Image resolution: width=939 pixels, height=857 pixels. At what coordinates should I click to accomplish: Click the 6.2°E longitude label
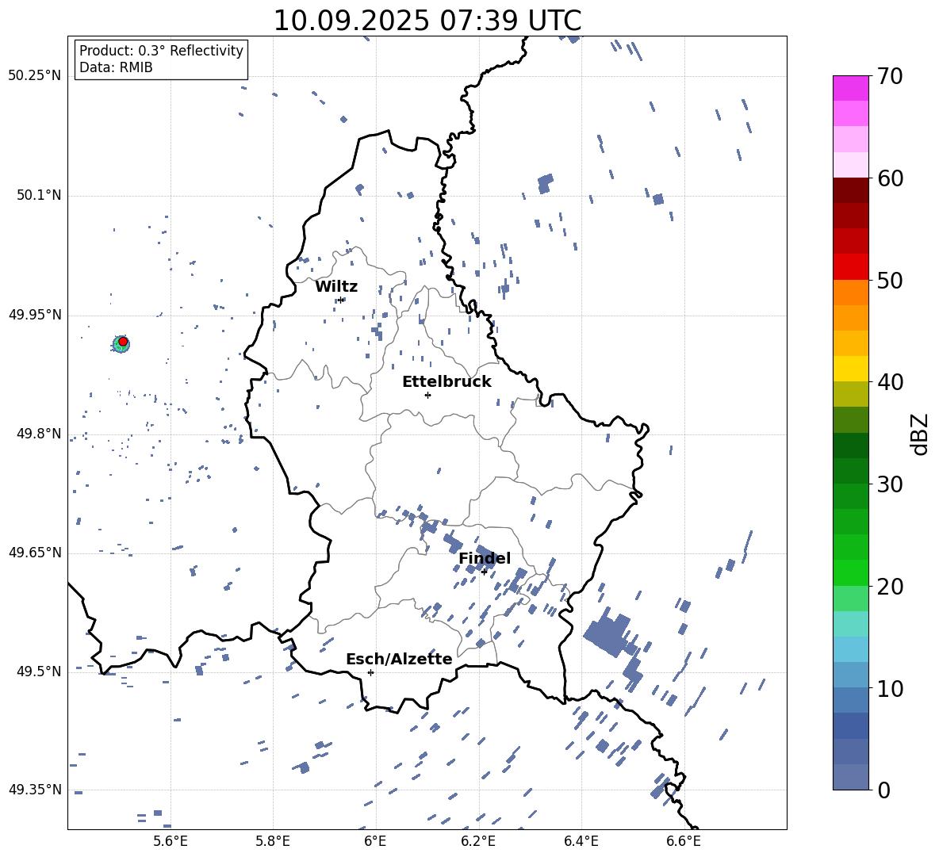coord(478,842)
